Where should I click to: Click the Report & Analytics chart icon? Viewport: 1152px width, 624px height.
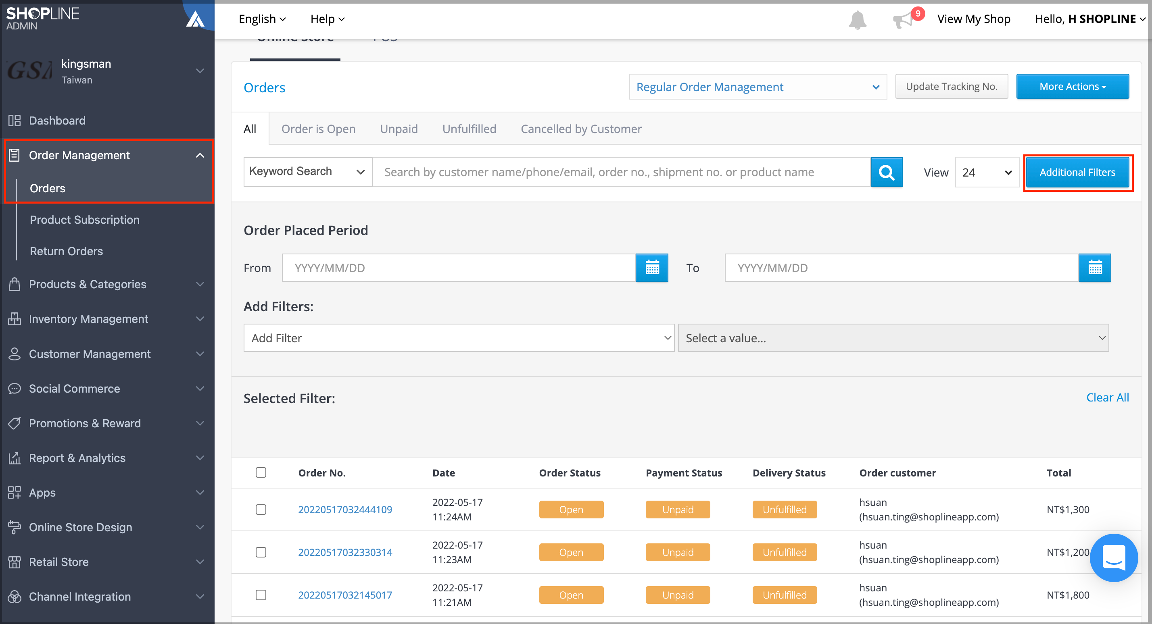[14, 458]
